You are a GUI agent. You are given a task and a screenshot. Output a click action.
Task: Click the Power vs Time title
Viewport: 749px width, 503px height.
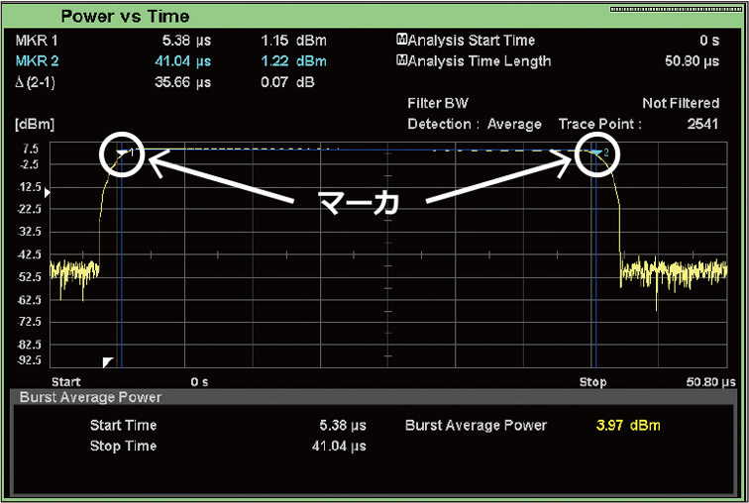125,16
